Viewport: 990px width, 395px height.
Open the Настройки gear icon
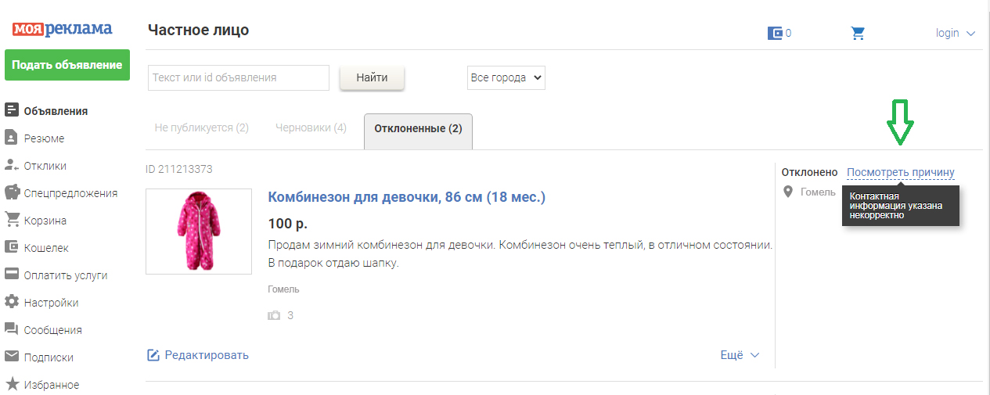[x=12, y=302]
